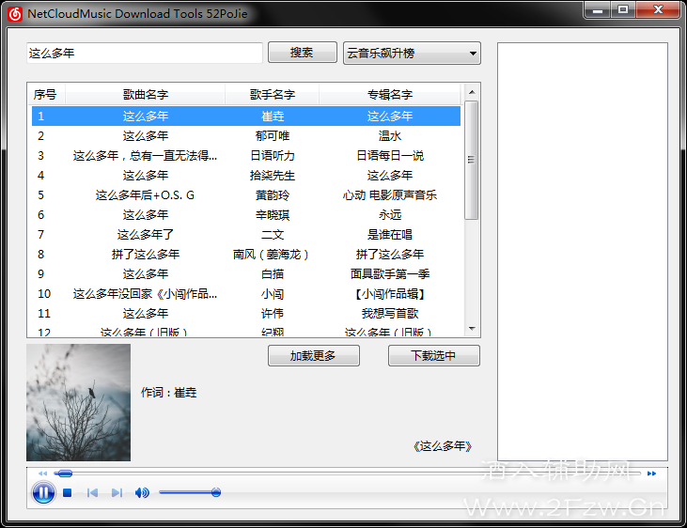Click album name 温水
This screenshot has width=687, height=528.
tap(390, 136)
